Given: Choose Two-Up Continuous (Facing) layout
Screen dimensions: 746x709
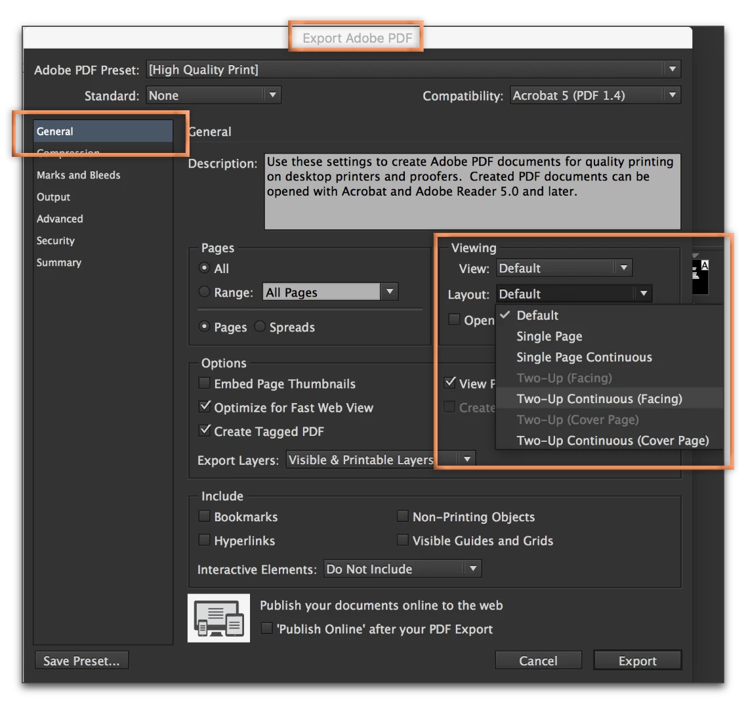Looking at the screenshot, I should pyautogui.click(x=610, y=398).
